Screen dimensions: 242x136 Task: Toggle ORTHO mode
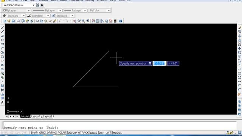(51, 133)
